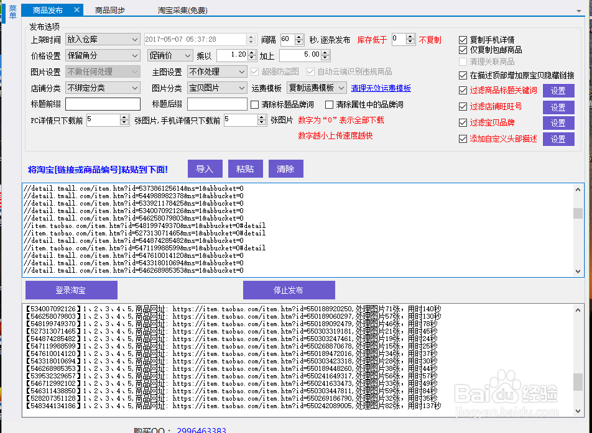Click the 间隔 seconds value field

click(x=287, y=39)
